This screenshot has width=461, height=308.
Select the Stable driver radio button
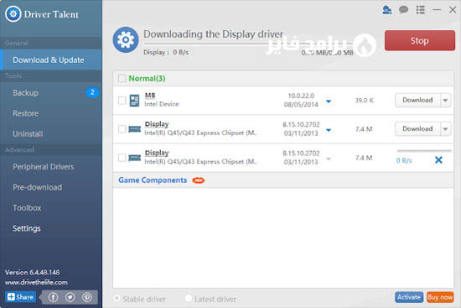point(117,298)
